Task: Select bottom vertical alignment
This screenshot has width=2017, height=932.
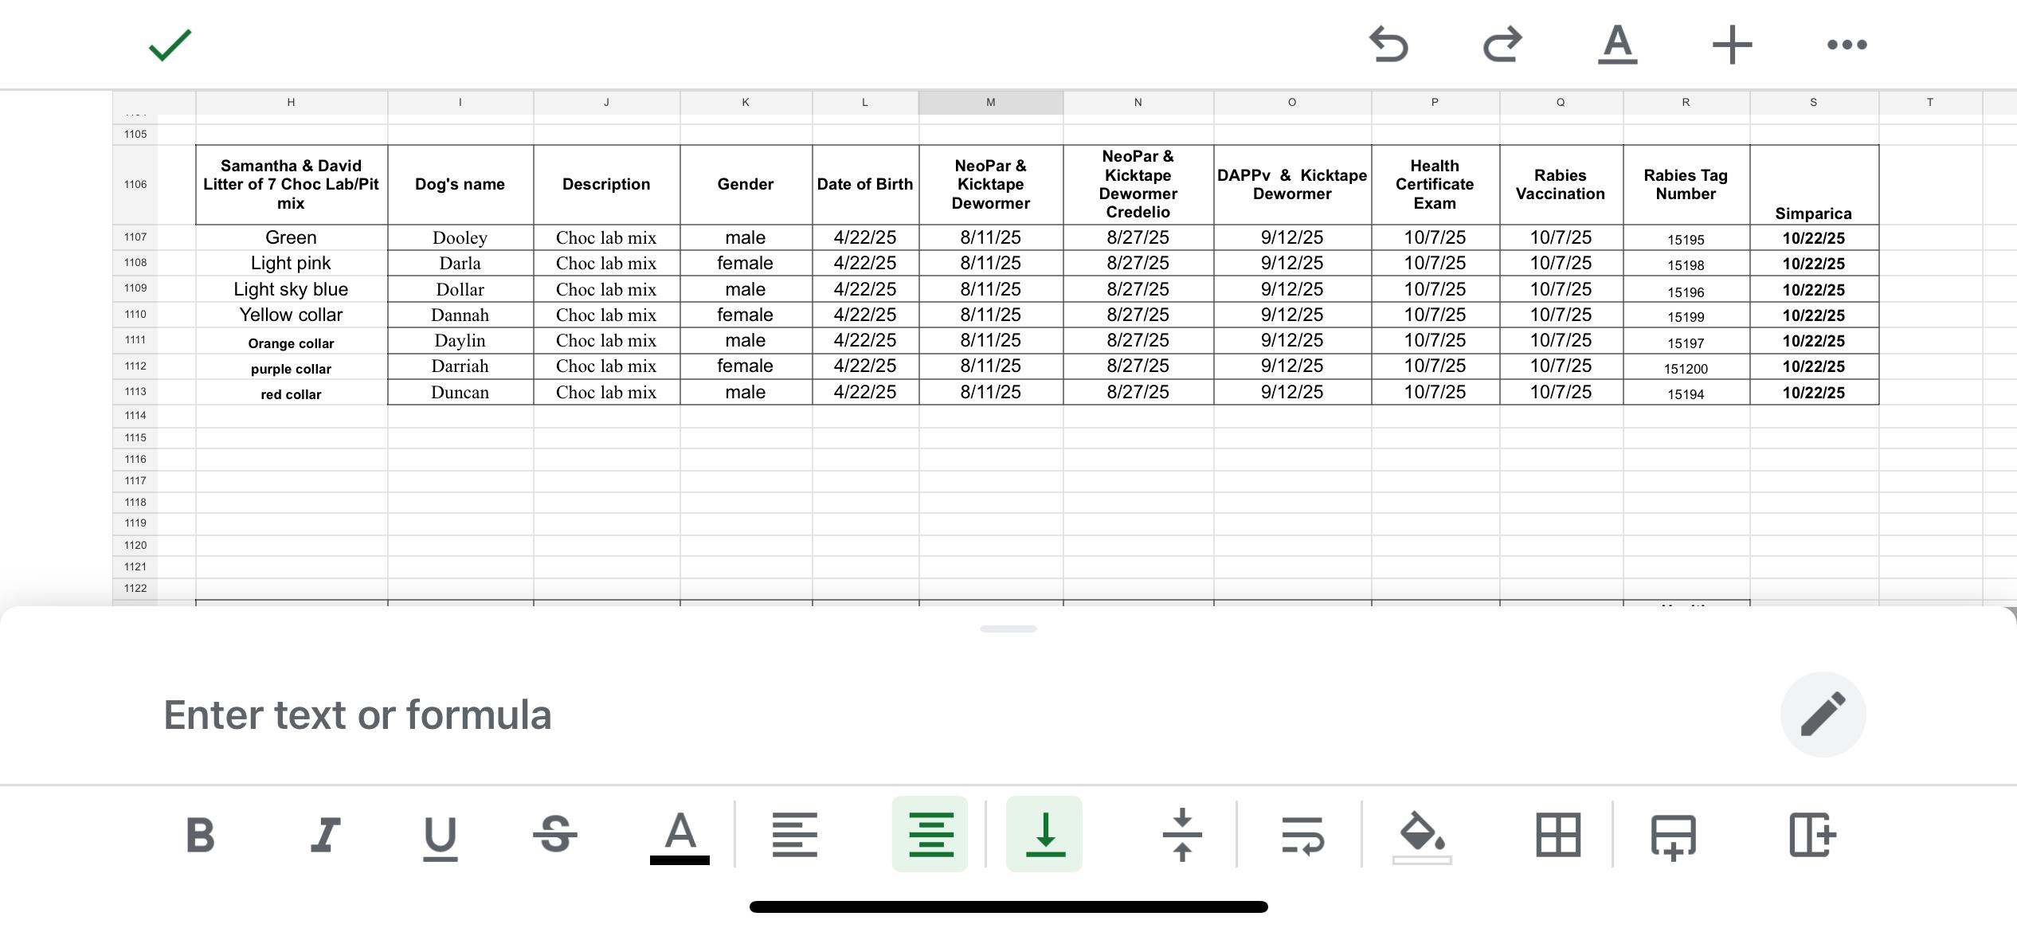Action: coord(1044,835)
